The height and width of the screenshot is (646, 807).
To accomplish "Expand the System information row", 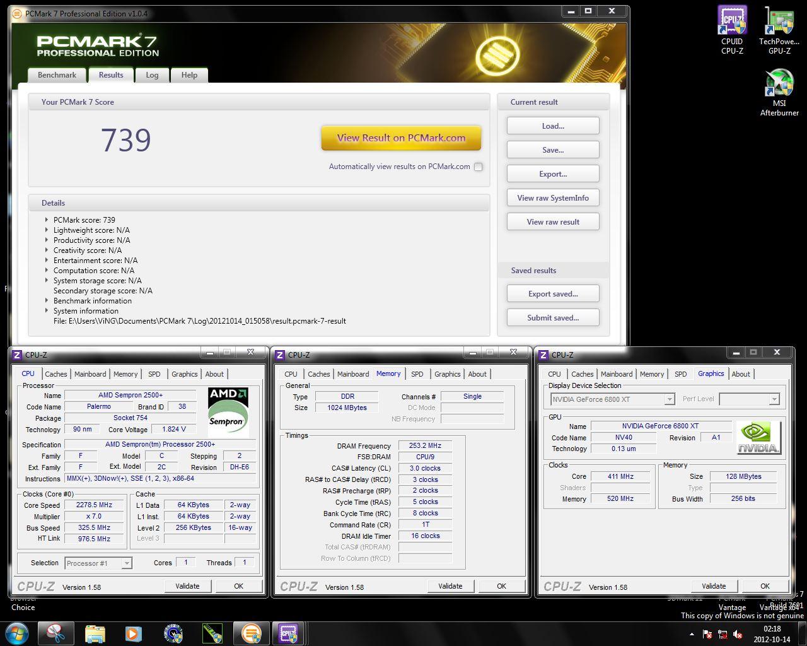I will (47, 311).
